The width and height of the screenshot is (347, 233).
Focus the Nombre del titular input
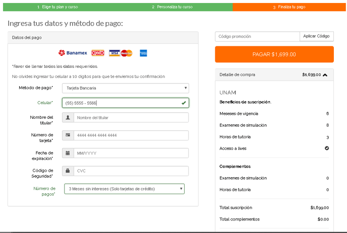click(x=131, y=117)
